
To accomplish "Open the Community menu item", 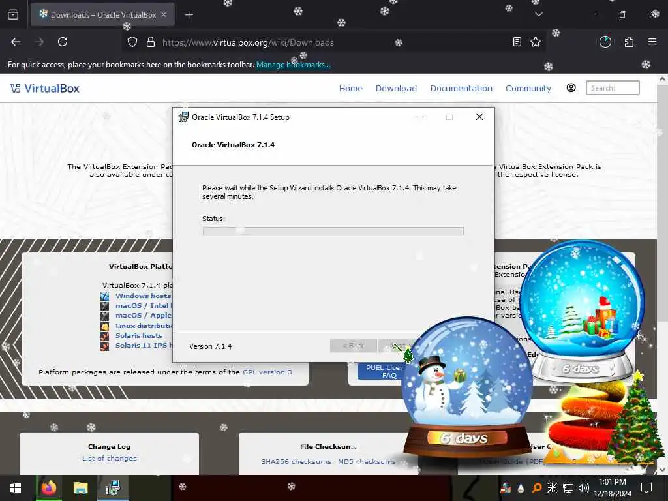I will click(x=528, y=88).
